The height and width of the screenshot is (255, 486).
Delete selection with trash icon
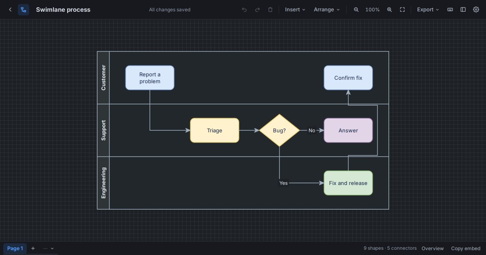(x=270, y=10)
